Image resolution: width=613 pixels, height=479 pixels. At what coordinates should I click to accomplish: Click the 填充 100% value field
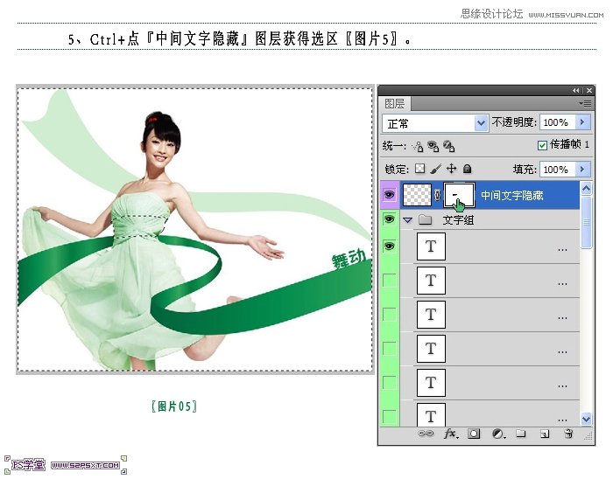558,169
